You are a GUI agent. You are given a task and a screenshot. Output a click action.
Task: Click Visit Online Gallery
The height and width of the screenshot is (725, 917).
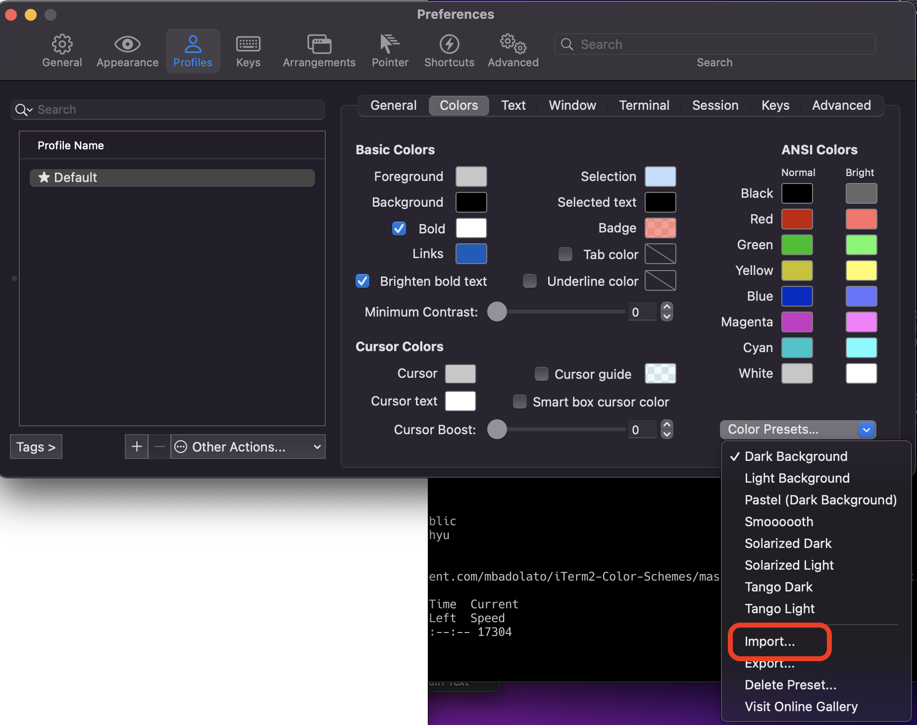(816, 707)
